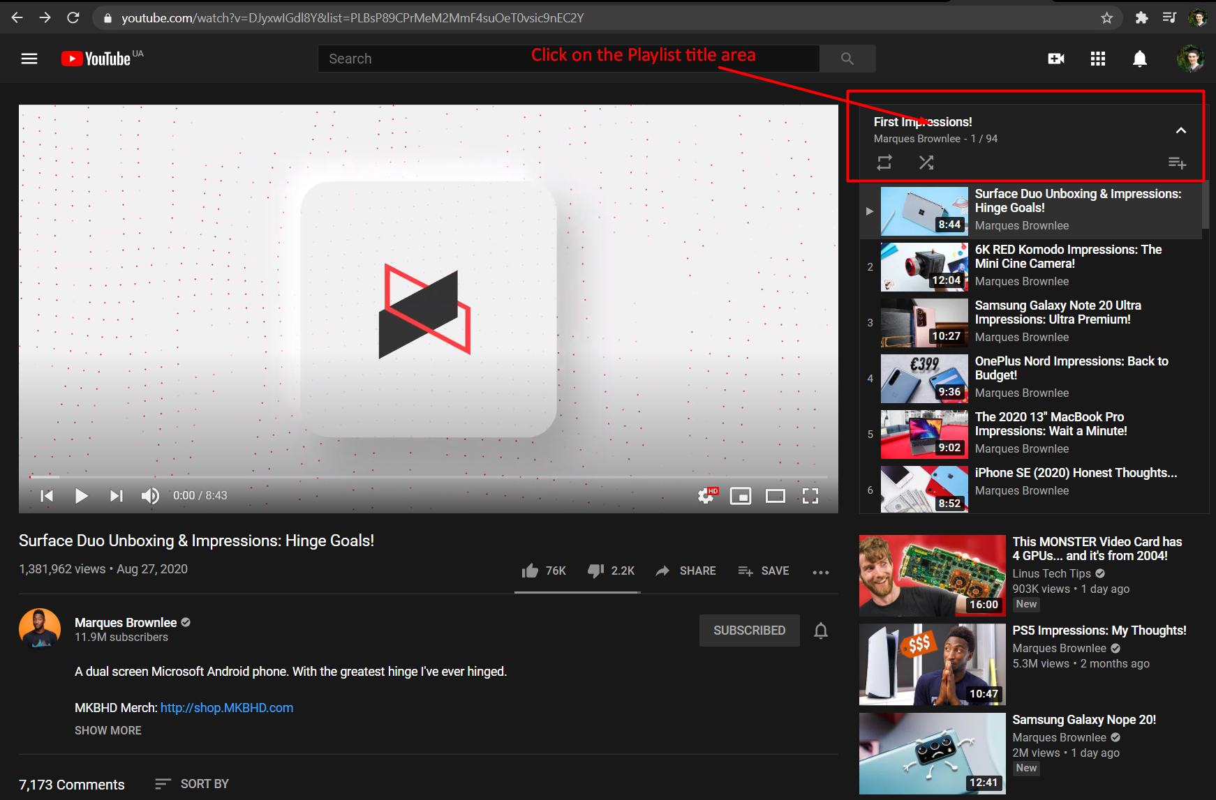Open the YouTube account avatar menu
Viewport: 1216px width, 800px height.
1191,59
